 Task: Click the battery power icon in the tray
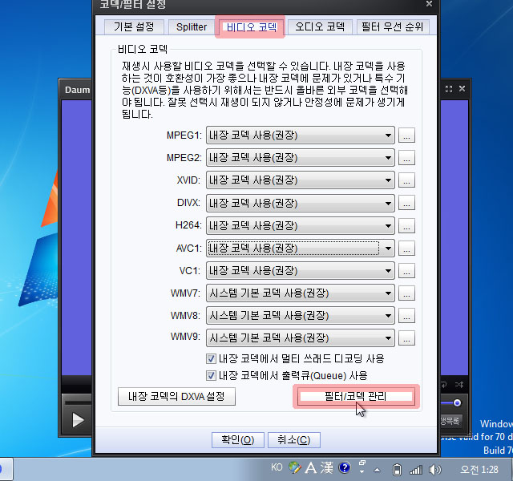[397, 469]
